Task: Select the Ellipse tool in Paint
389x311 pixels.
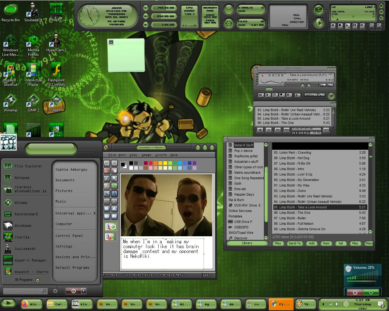Action: pyautogui.click(x=107, y=217)
